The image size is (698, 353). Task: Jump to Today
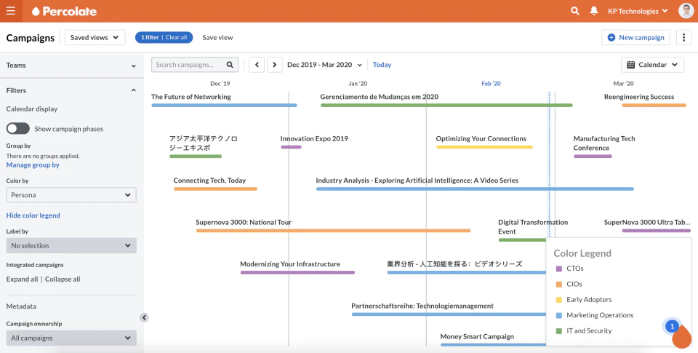tap(382, 65)
